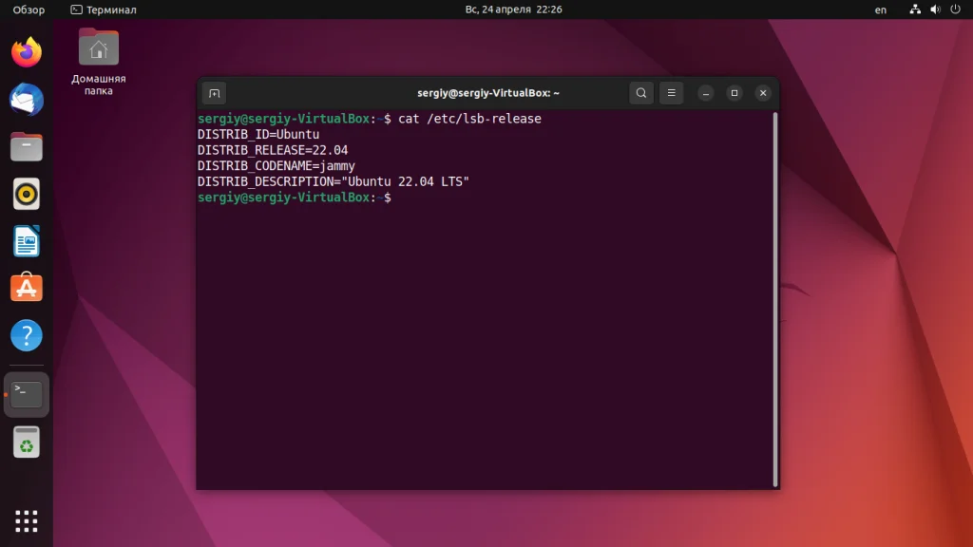The height and width of the screenshot is (547, 973).
Task: Open Ubuntu Software from the dock
Action: click(25, 289)
